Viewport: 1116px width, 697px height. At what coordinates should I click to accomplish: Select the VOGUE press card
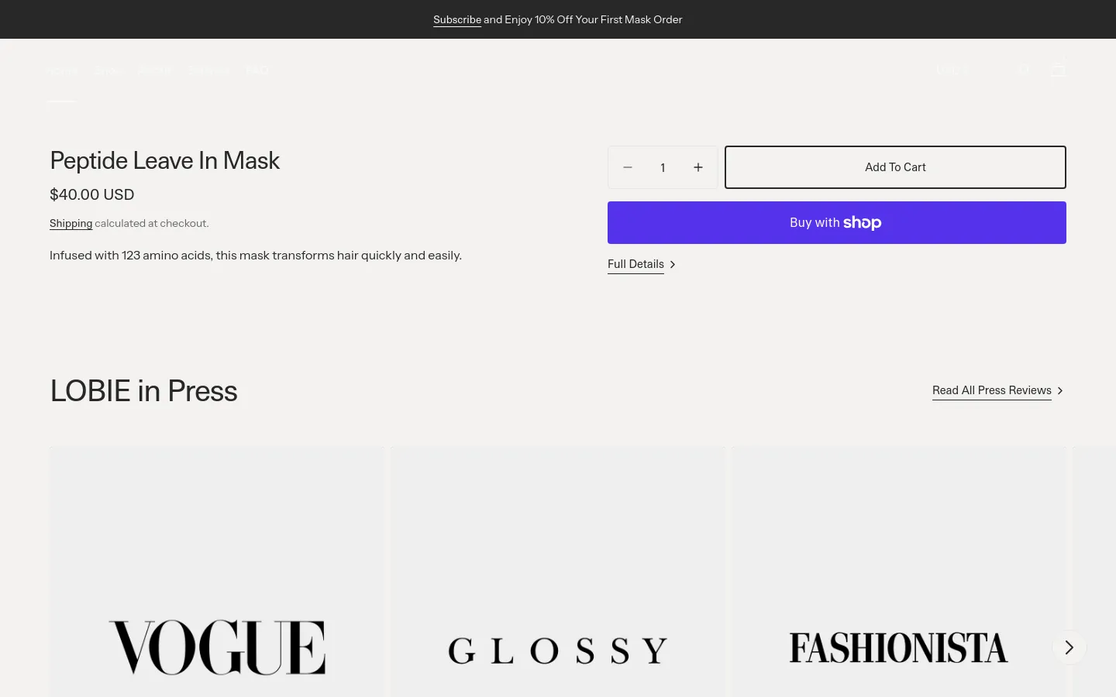(x=217, y=572)
